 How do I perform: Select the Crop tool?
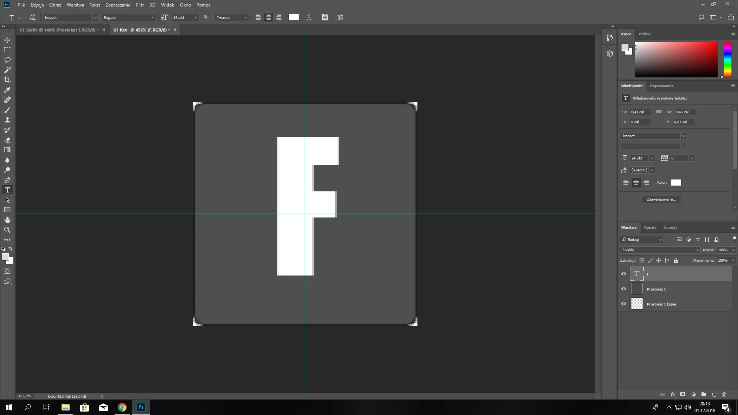coord(7,80)
